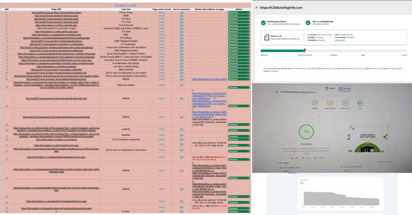Image resolution: width=412 pixels, height=215 pixels.
Task: Open Status dropdown in TLX UV breather membranes row
Action: [x=239, y=140]
